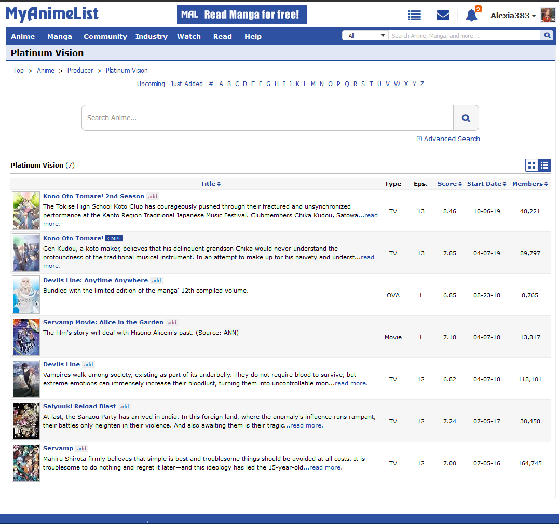This screenshot has width=559, height=524.
Task: Open the notifications bell icon
Action: point(472,16)
